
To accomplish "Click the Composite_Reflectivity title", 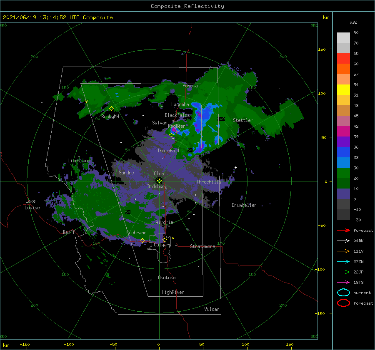I will pyautogui.click(x=187, y=6).
